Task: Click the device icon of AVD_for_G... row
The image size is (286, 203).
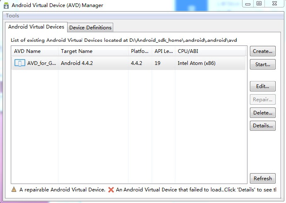Action: click(x=20, y=63)
